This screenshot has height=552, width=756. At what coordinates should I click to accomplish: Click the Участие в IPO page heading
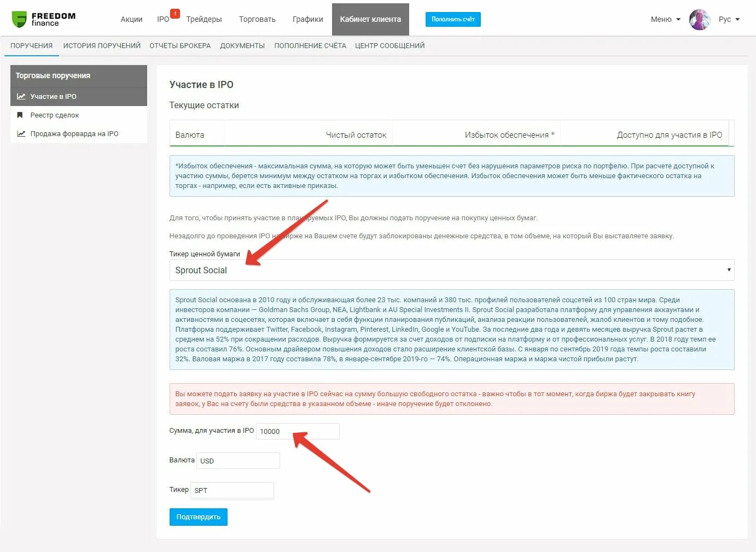click(201, 85)
